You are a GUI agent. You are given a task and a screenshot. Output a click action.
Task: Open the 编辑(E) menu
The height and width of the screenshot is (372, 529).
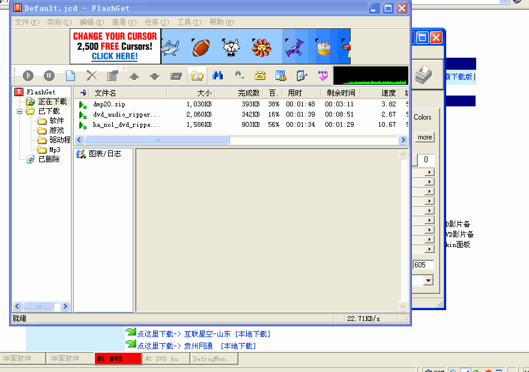click(92, 22)
